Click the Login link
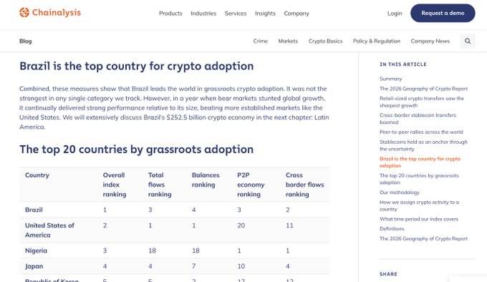Screen dimensions: 487x282 tap(395, 14)
